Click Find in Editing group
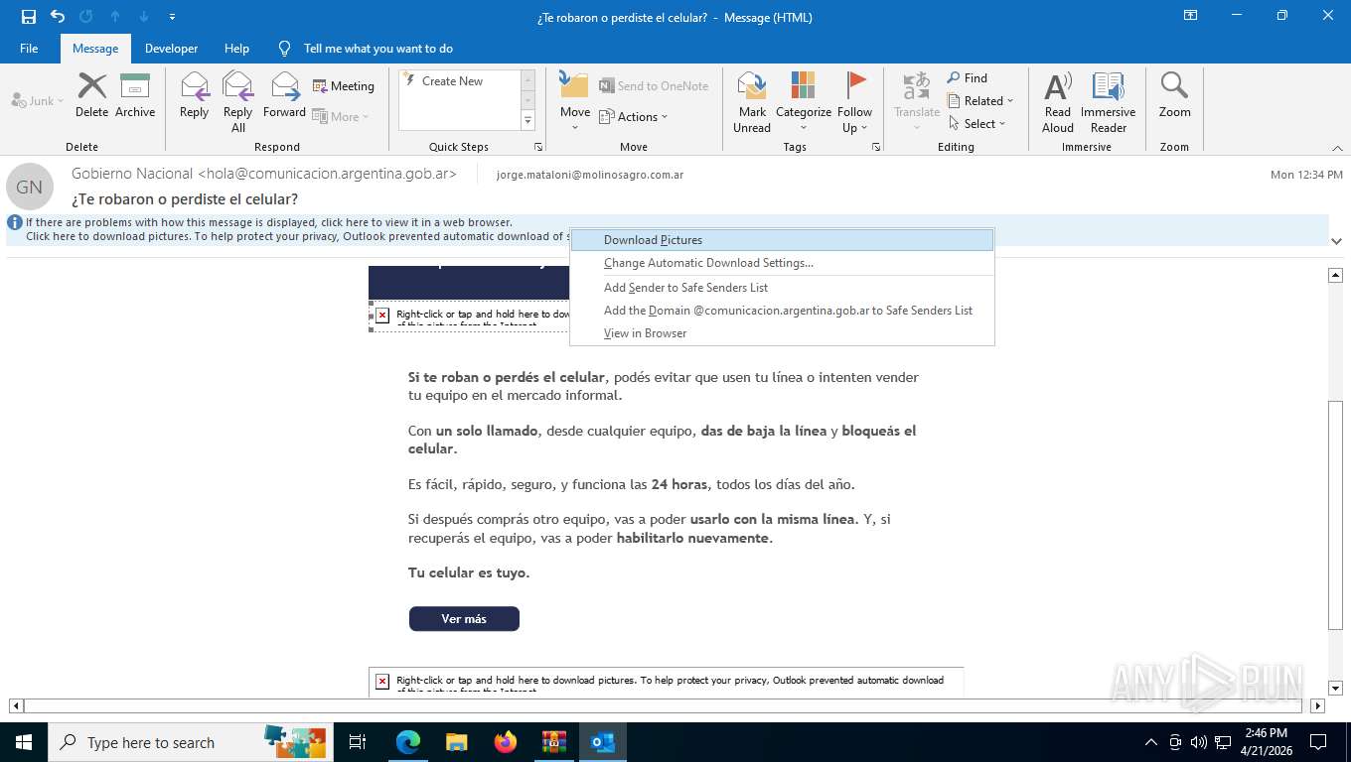This screenshot has height=762, width=1351. [967, 77]
